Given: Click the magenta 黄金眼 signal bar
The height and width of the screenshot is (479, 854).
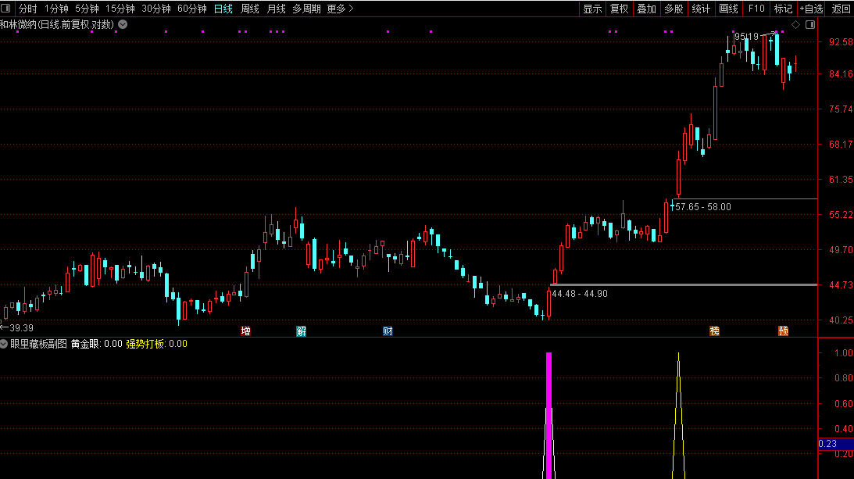Looking at the screenshot, I should pyautogui.click(x=549, y=415).
